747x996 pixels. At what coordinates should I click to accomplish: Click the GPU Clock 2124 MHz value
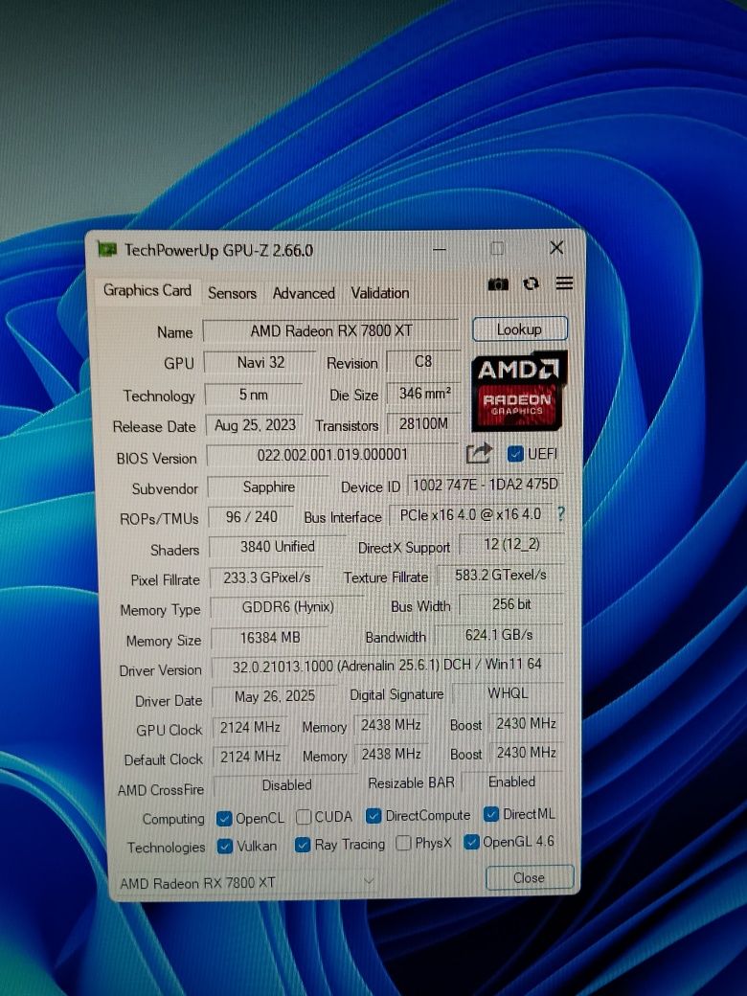point(250,727)
